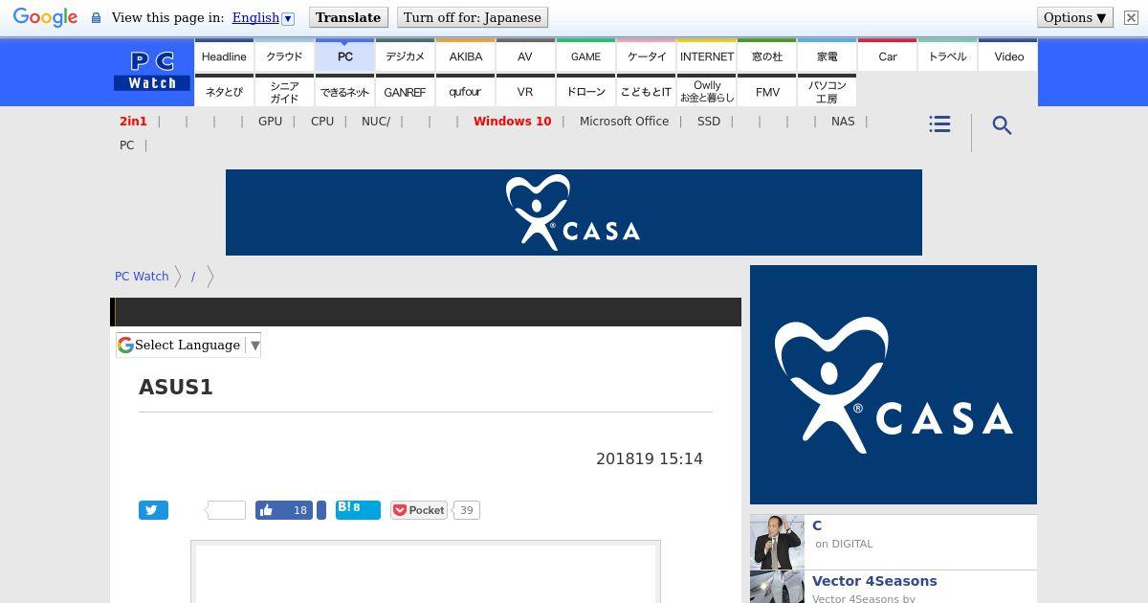
Task: Open the GAME tab
Action: 585,56
